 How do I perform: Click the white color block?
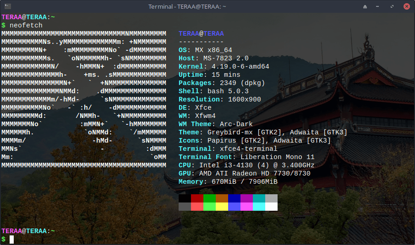(x=272, y=207)
